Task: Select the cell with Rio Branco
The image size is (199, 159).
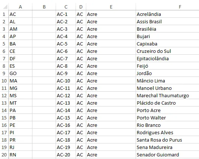Action: tap(167, 125)
